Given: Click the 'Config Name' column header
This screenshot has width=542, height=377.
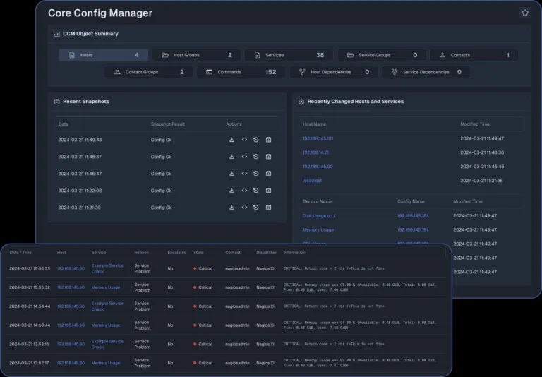Looking at the screenshot, I should [411, 201].
